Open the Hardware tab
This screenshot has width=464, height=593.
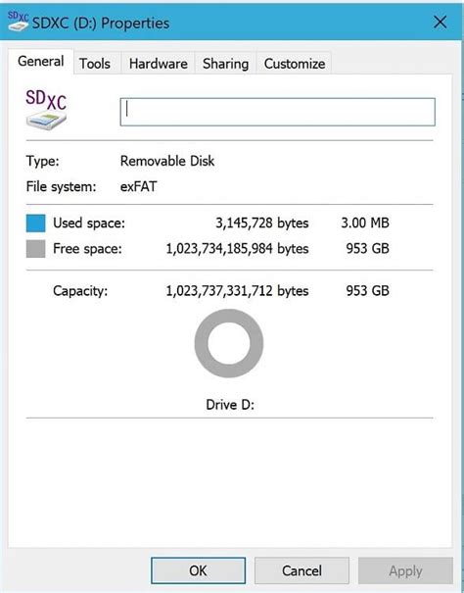point(158,63)
